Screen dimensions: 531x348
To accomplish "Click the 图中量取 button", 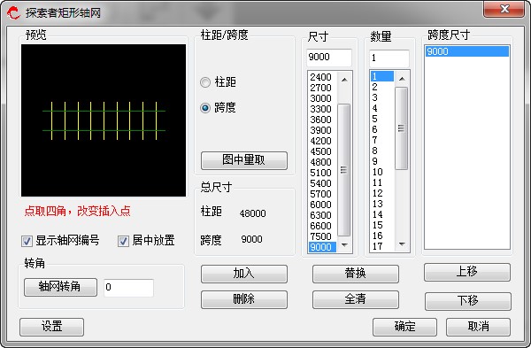I will 244,160.
